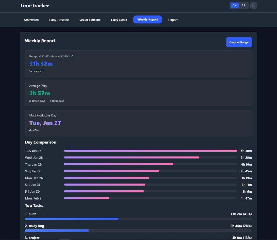Screen dimensions: 277x240
Task: Click the 3. project task name
Action: (32, 238)
